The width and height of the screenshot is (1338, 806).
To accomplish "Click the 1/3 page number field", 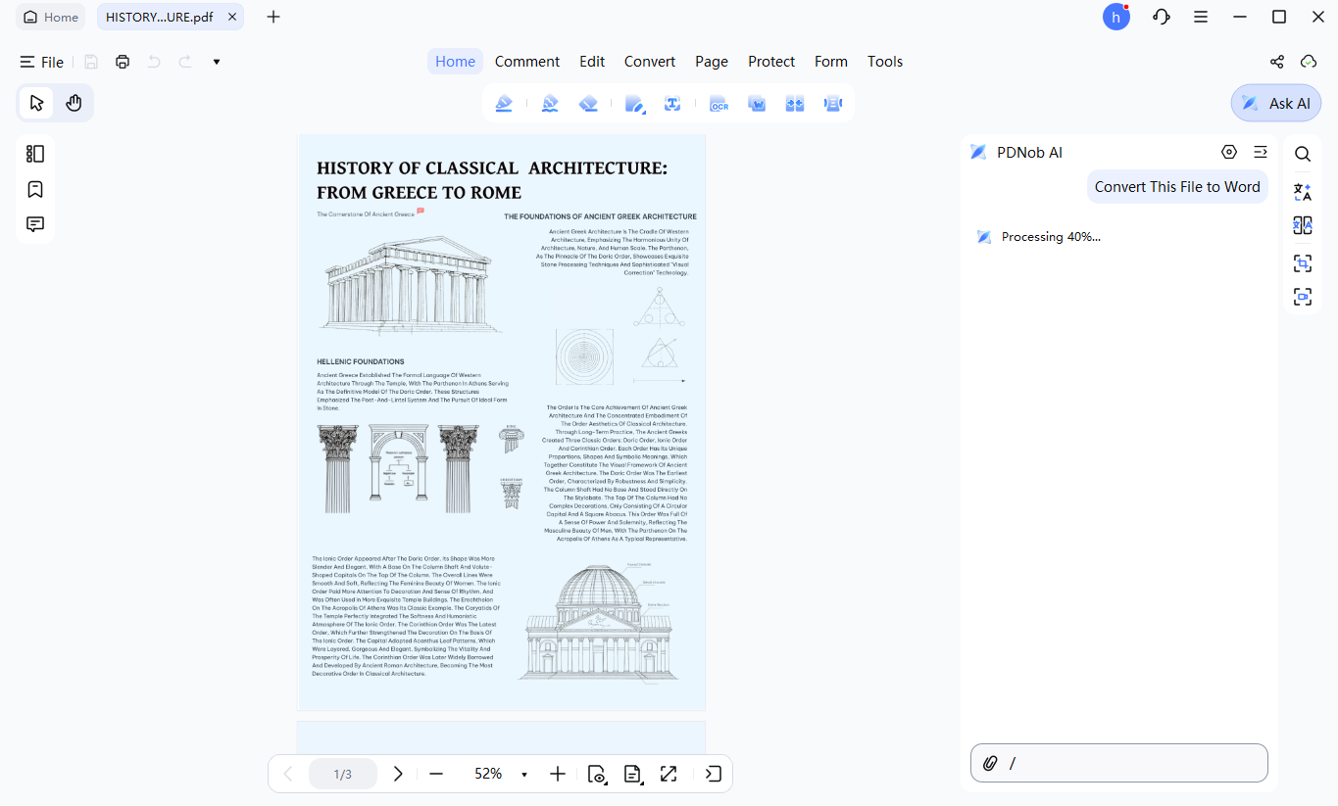I will coord(343,774).
